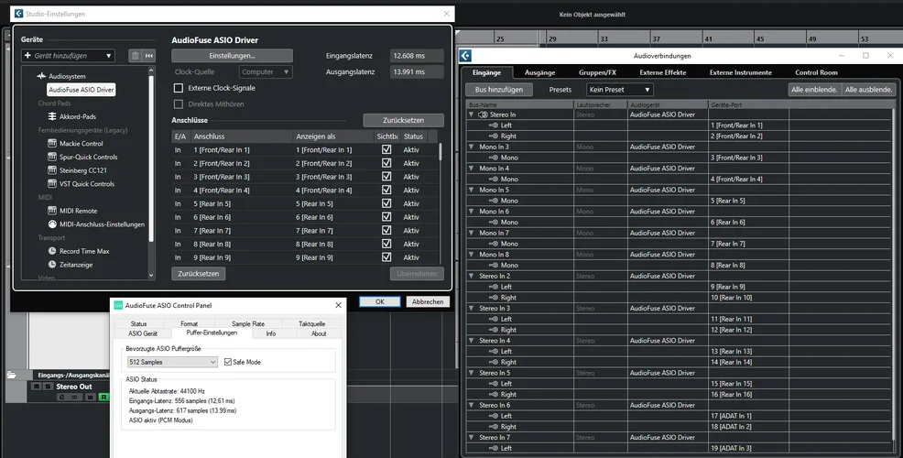Click the collapse arrows icon beside the trash

point(148,56)
